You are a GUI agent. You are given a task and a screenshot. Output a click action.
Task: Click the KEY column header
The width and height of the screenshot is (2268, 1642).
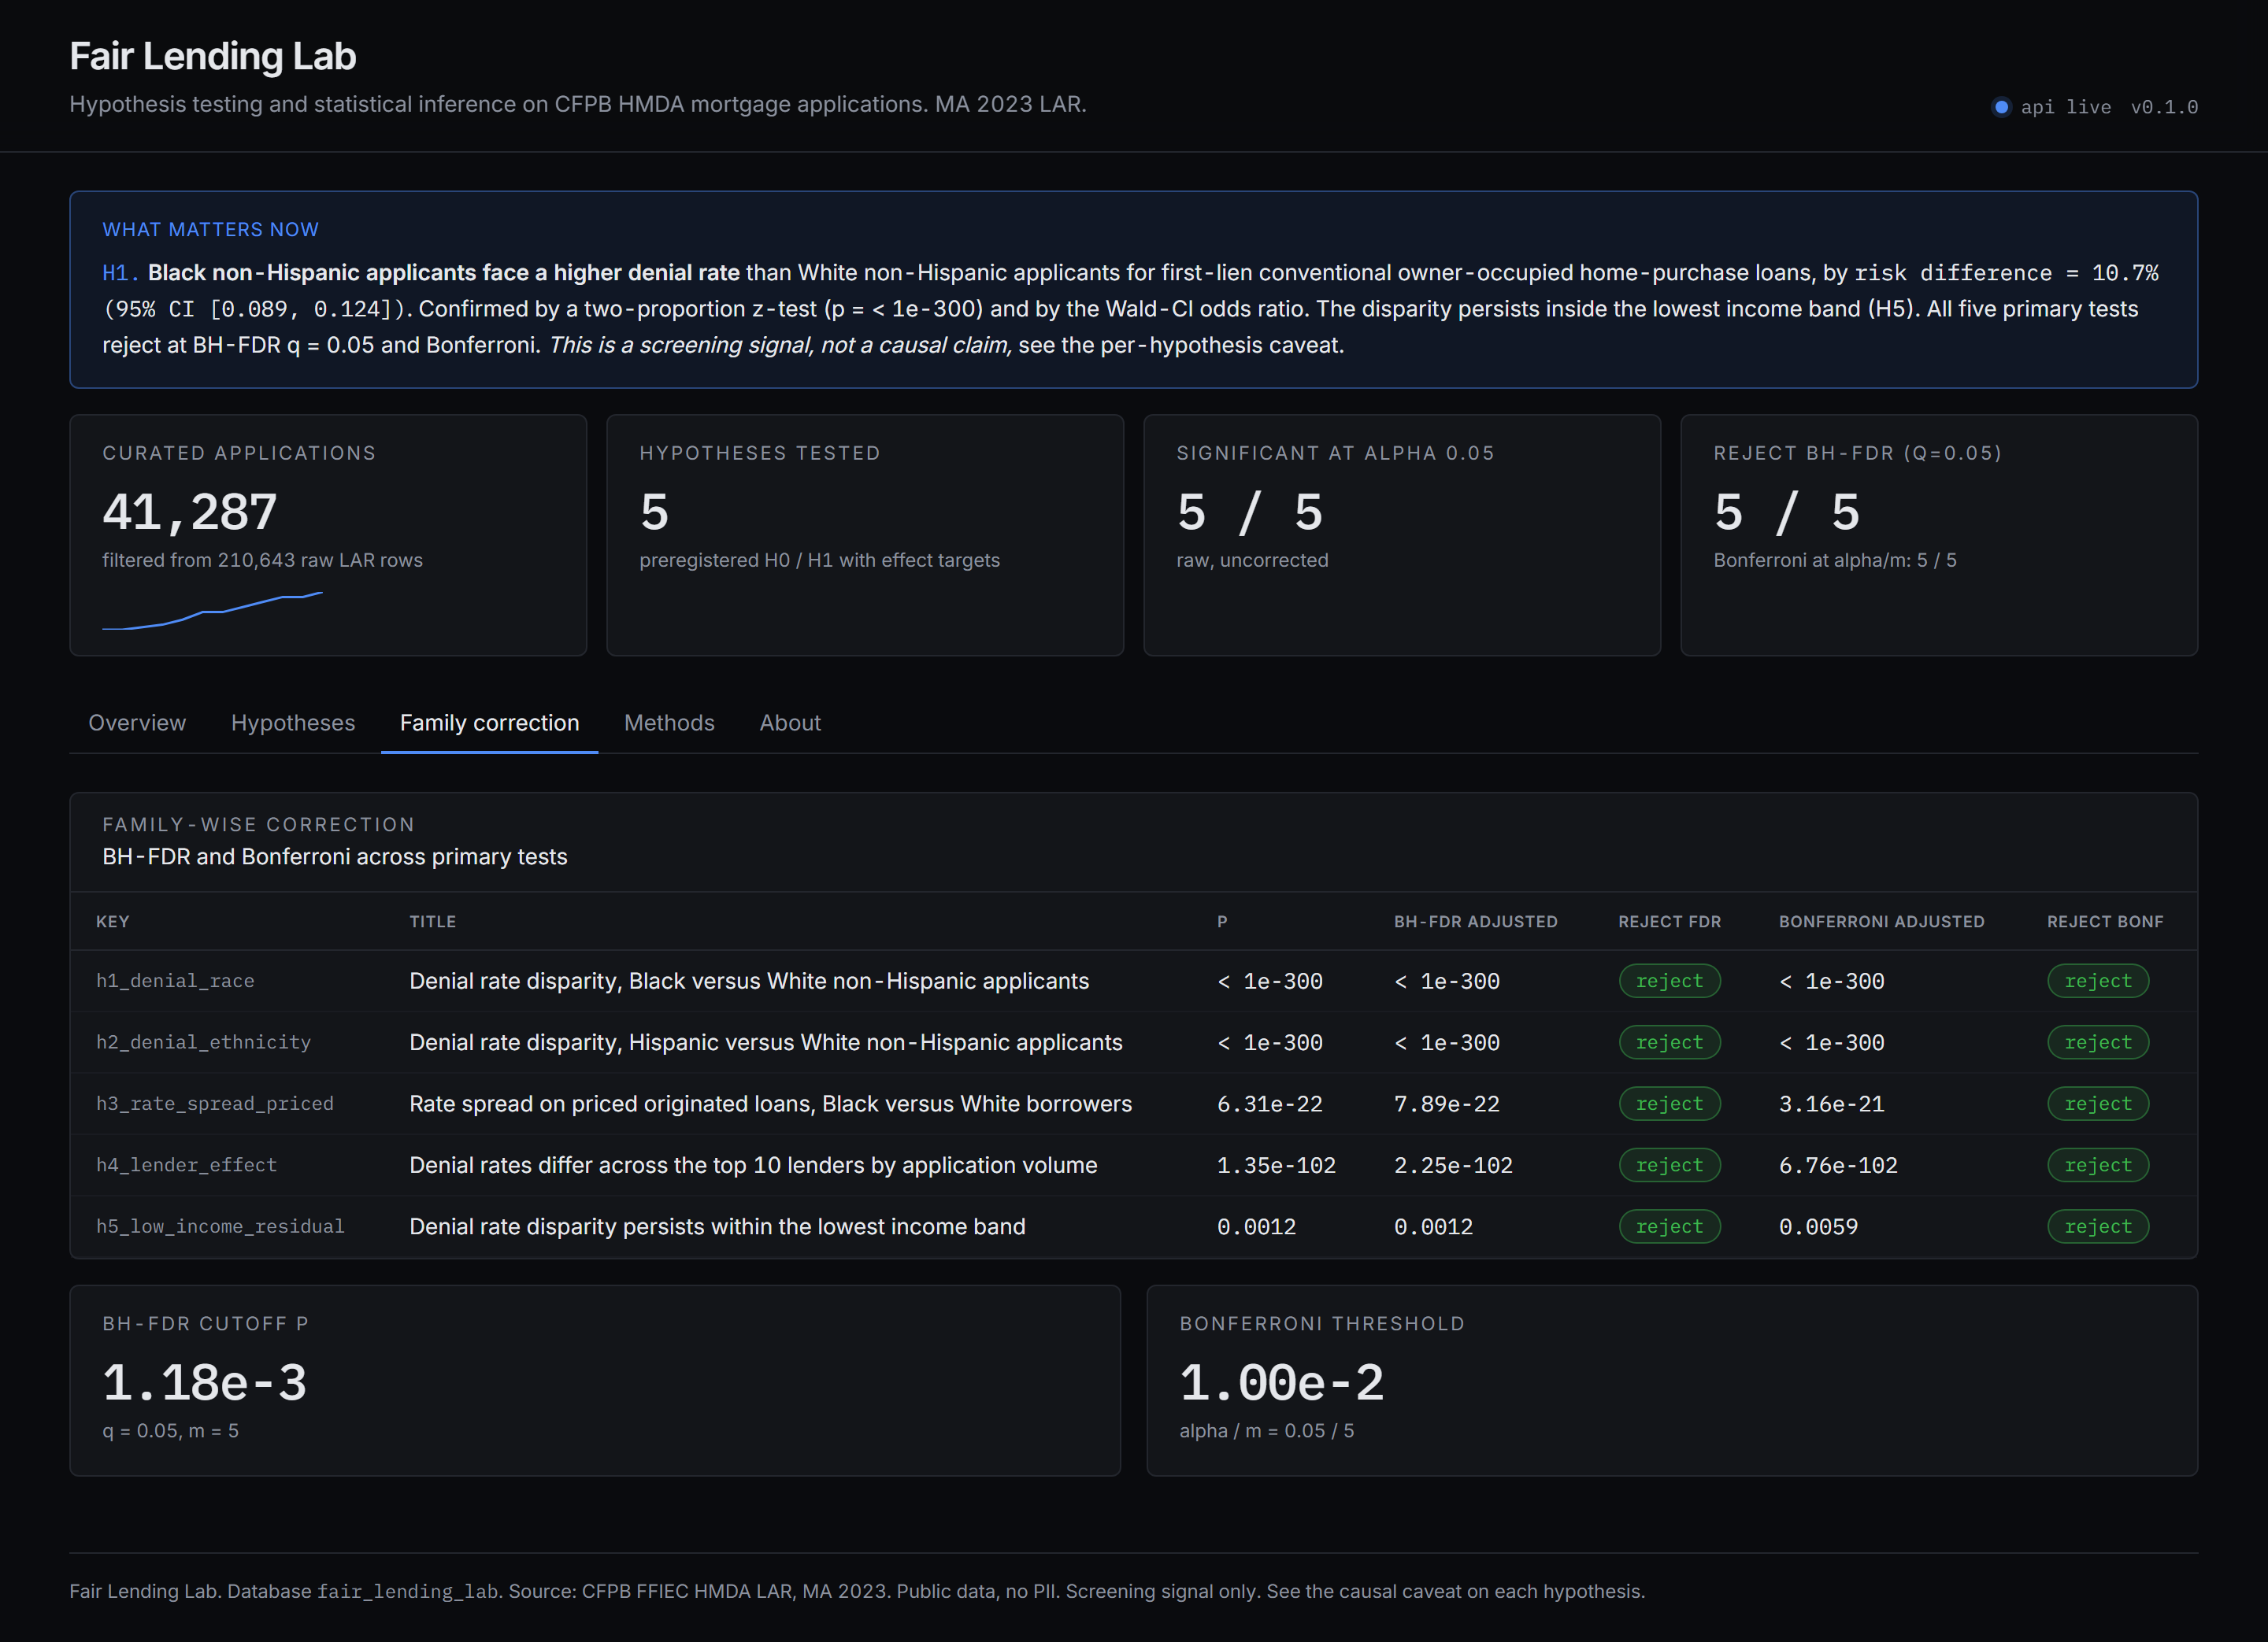113,922
